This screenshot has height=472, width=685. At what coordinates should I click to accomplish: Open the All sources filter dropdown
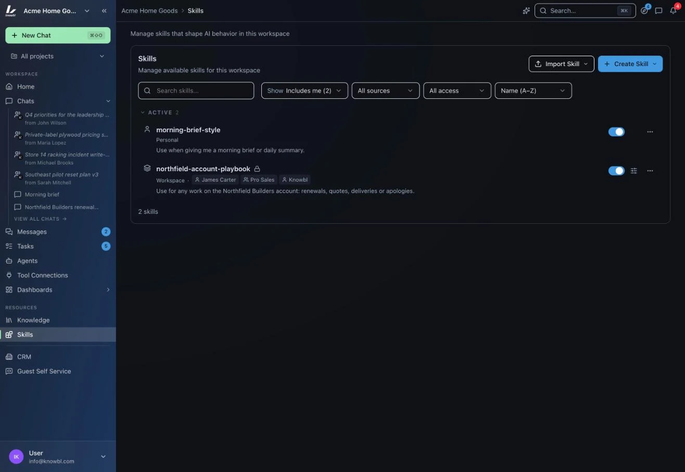pos(385,91)
